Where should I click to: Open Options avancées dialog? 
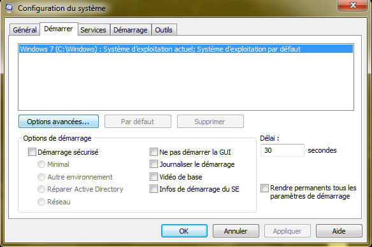[59, 122]
